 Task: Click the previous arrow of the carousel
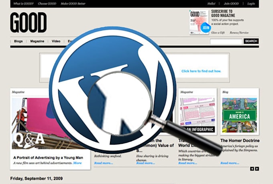coord(252,169)
